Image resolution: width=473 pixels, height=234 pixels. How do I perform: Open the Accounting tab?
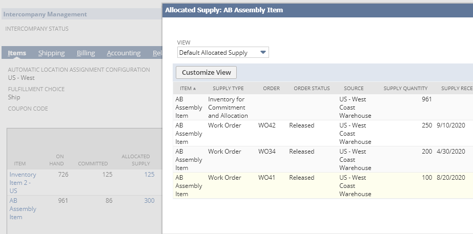pos(124,53)
